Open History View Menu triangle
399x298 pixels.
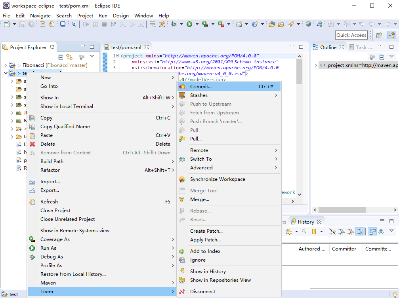click(391, 231)
